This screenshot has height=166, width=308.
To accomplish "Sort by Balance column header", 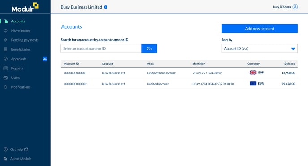I will 290,64.
